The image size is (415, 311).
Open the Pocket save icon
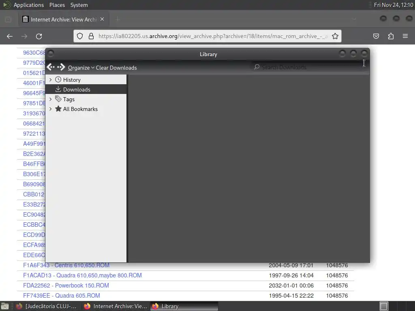[376, 36]
